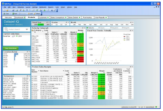Click the green star Add Bookmark icon
Image resolution: width=163 pixels, height=111 pixels.
(45, 10)
